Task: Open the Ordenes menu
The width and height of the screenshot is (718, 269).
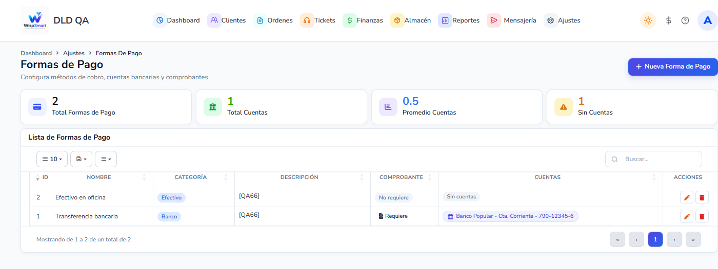Action: 274,20
